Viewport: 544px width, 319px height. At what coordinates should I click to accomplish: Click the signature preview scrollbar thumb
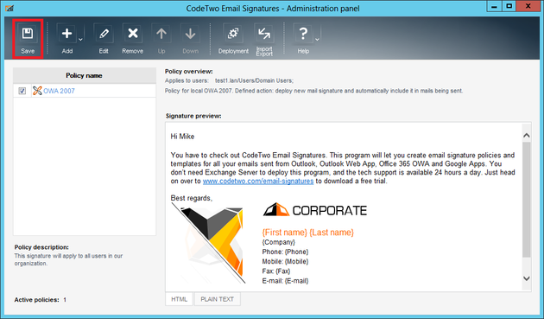pyautogui.click(x=527, y=200)
